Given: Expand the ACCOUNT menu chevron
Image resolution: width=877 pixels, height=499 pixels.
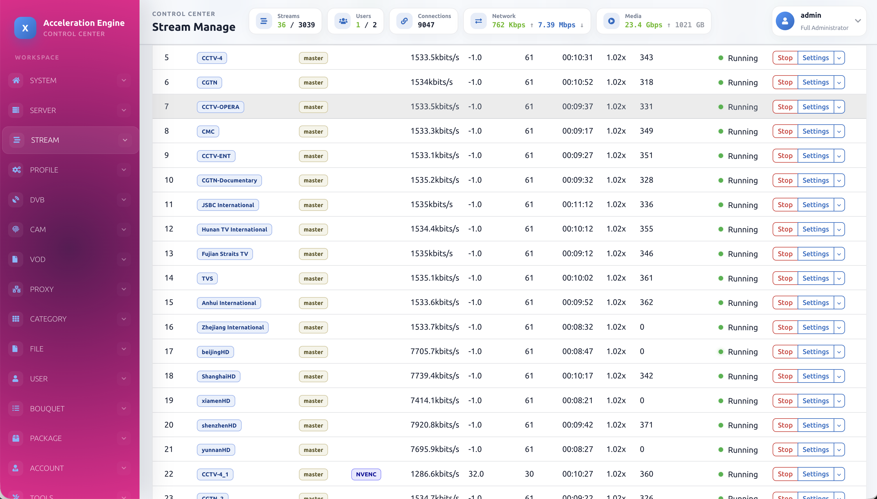Looking at the screenshot, I should 124,468.
